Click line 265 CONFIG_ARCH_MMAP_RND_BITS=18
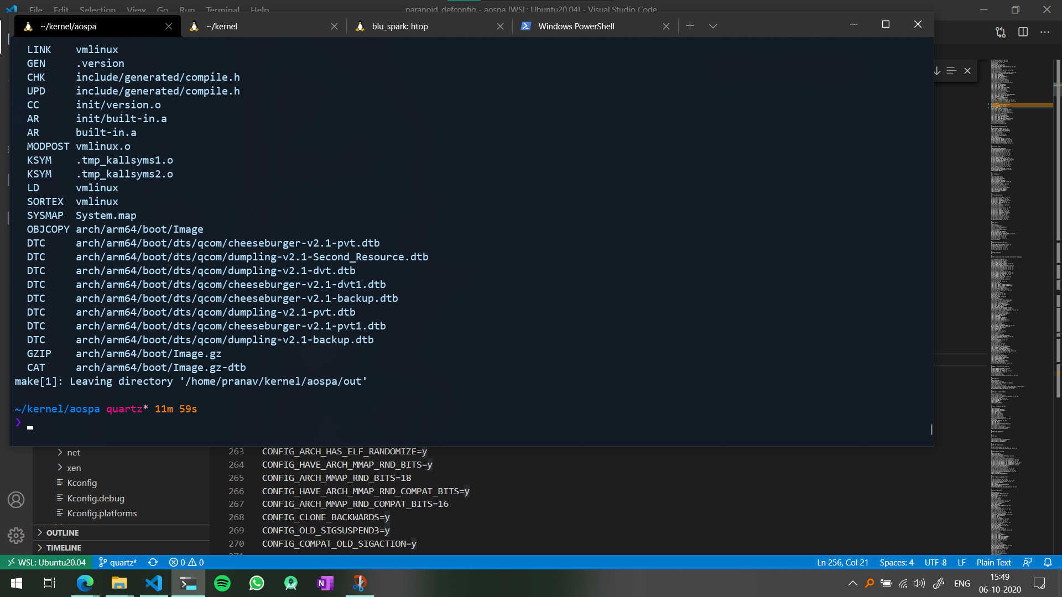The width and height of the screenshot is (1062, 597). click(336, 478)
